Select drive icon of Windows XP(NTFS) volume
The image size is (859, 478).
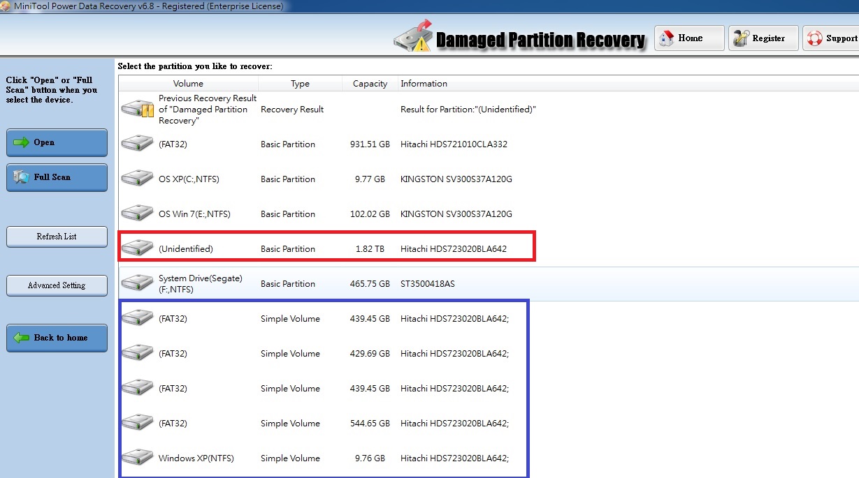pos(137,458)
